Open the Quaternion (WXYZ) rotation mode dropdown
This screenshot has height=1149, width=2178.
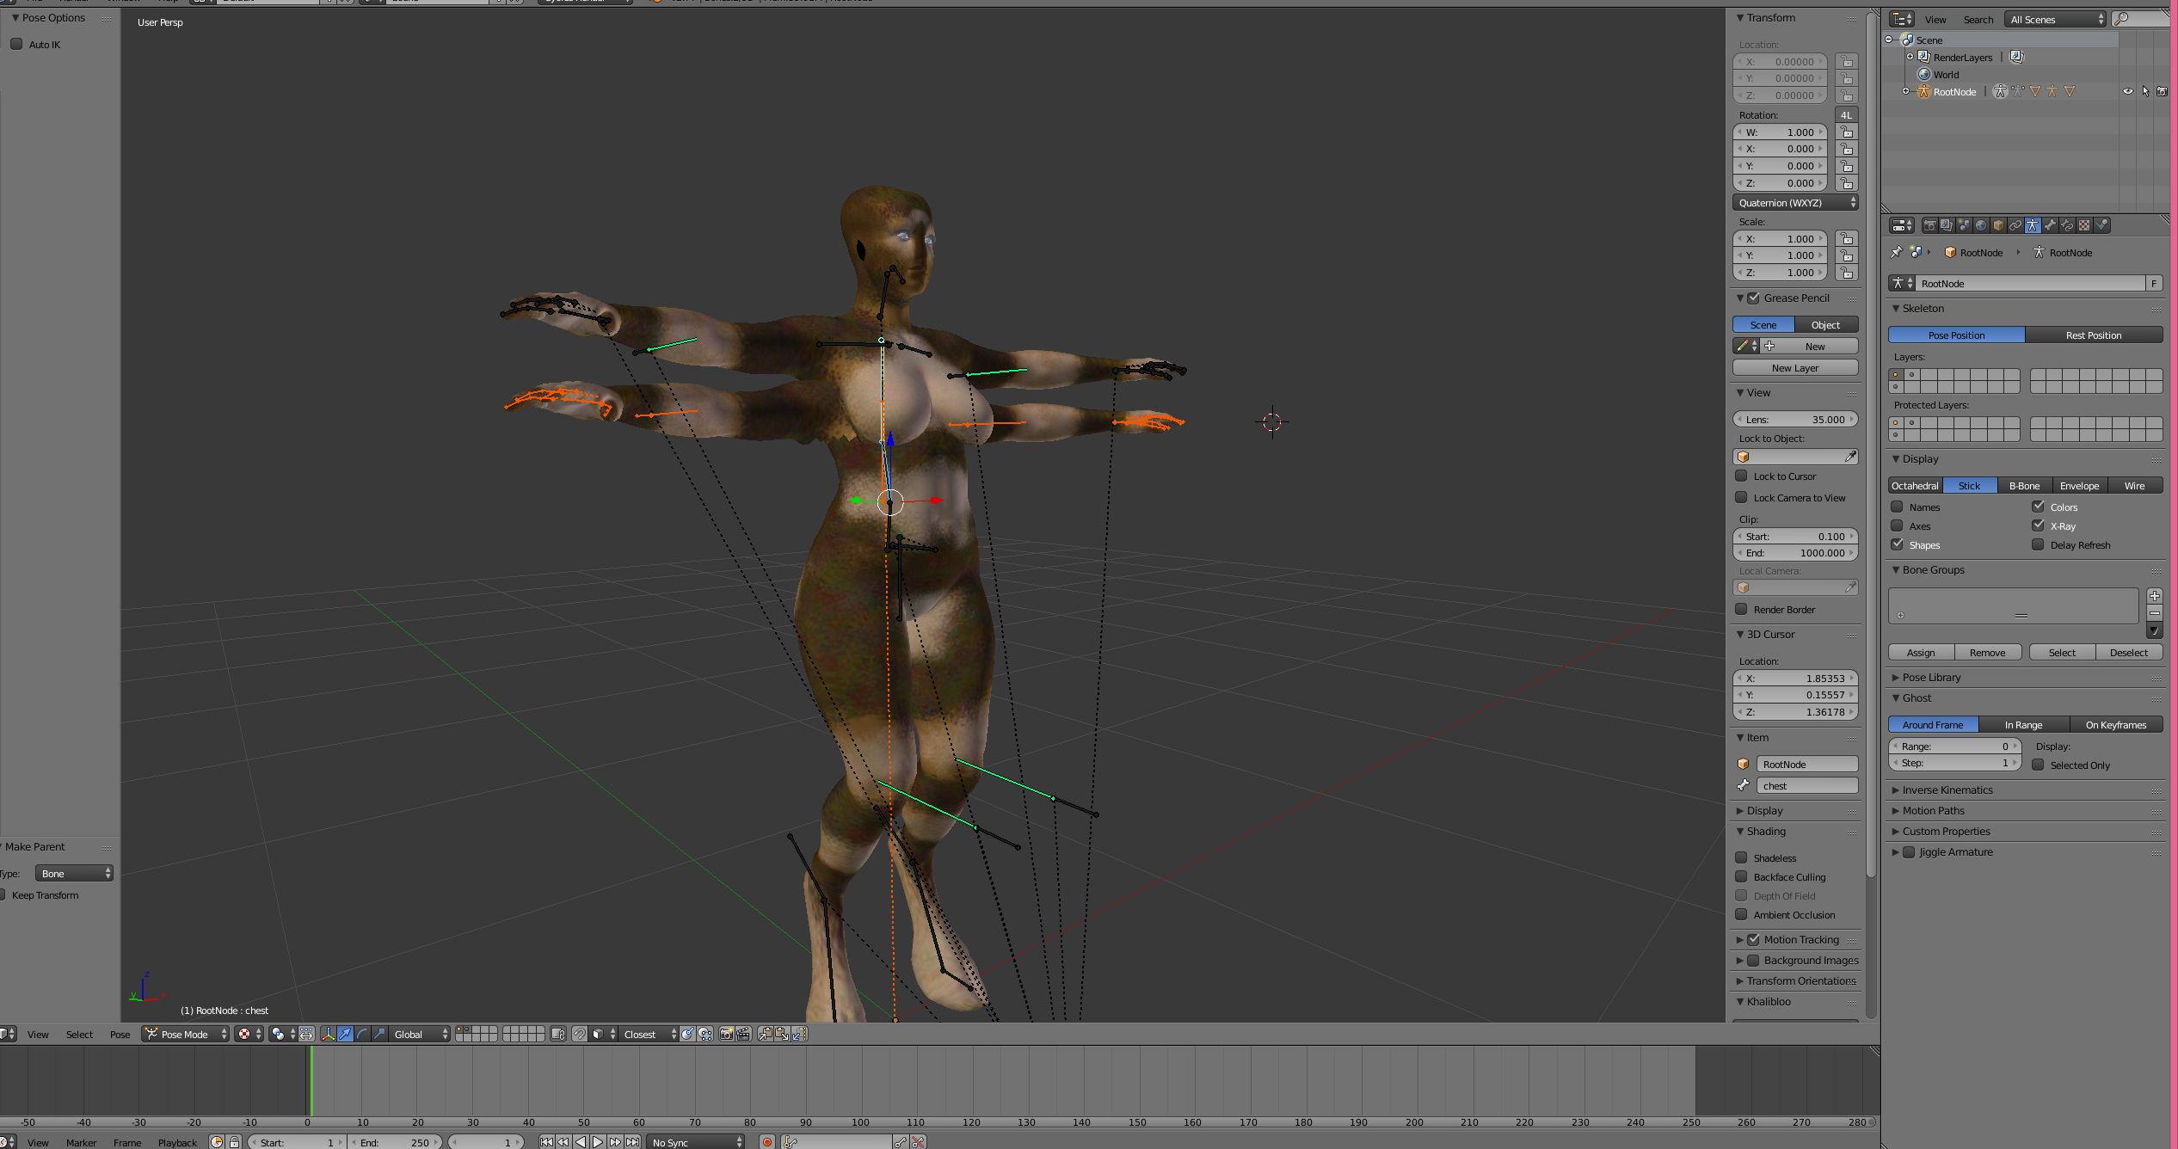[x=1795, y=203]
